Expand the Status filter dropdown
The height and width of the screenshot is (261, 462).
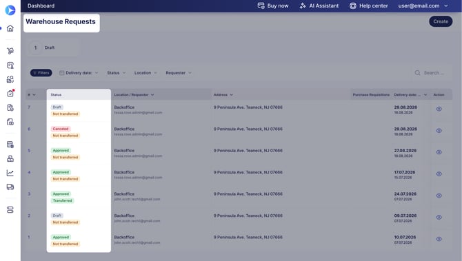coord(116,73)
